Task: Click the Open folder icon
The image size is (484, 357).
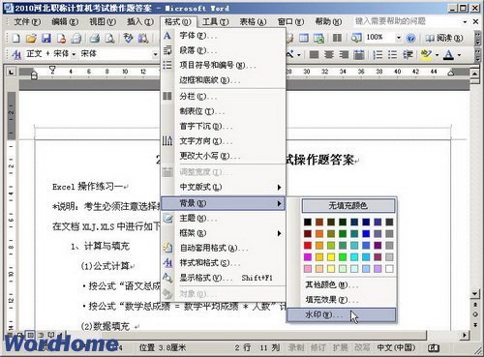Action: [x=31, y=39]
